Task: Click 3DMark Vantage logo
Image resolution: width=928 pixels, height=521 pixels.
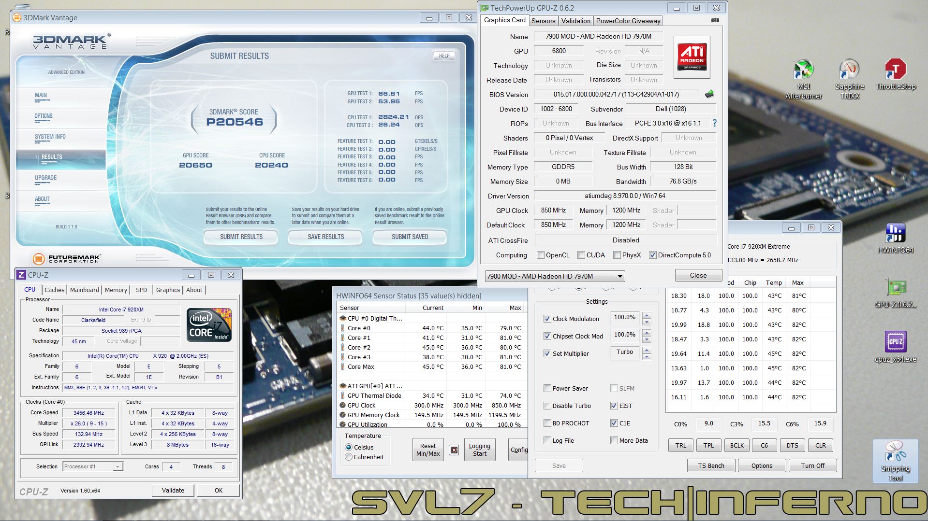Action: [x=72, y=42]
